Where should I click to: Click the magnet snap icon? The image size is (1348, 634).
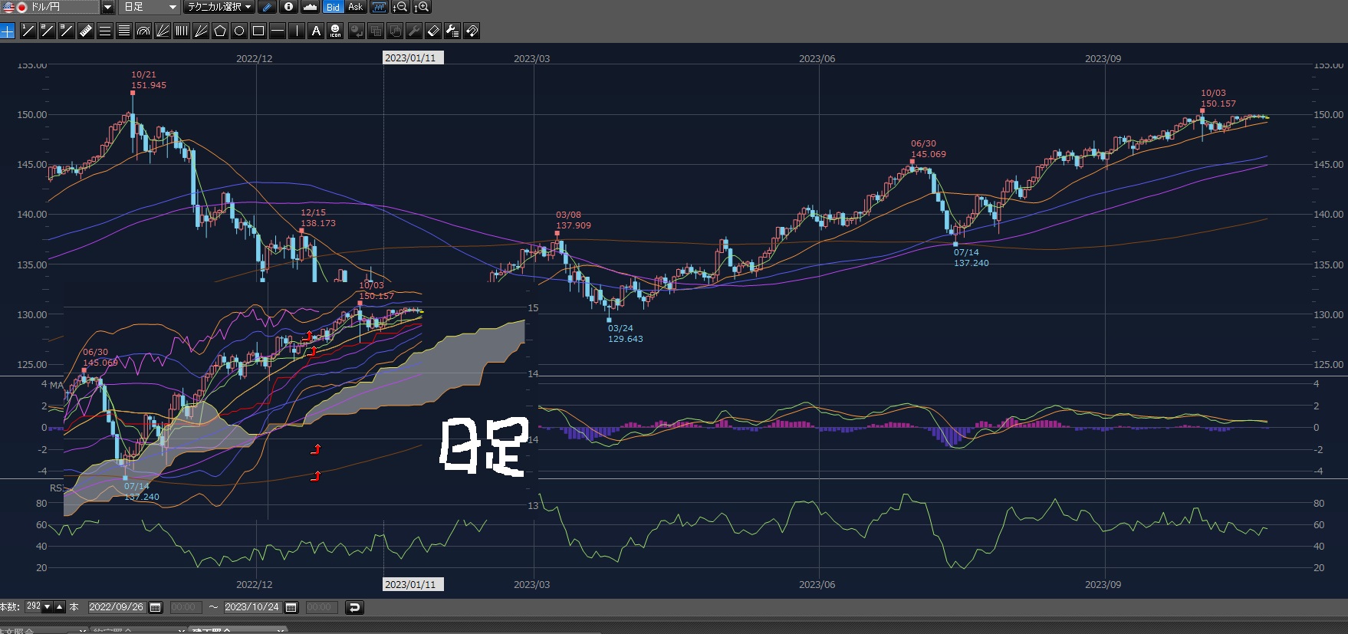tap(472, 31)
